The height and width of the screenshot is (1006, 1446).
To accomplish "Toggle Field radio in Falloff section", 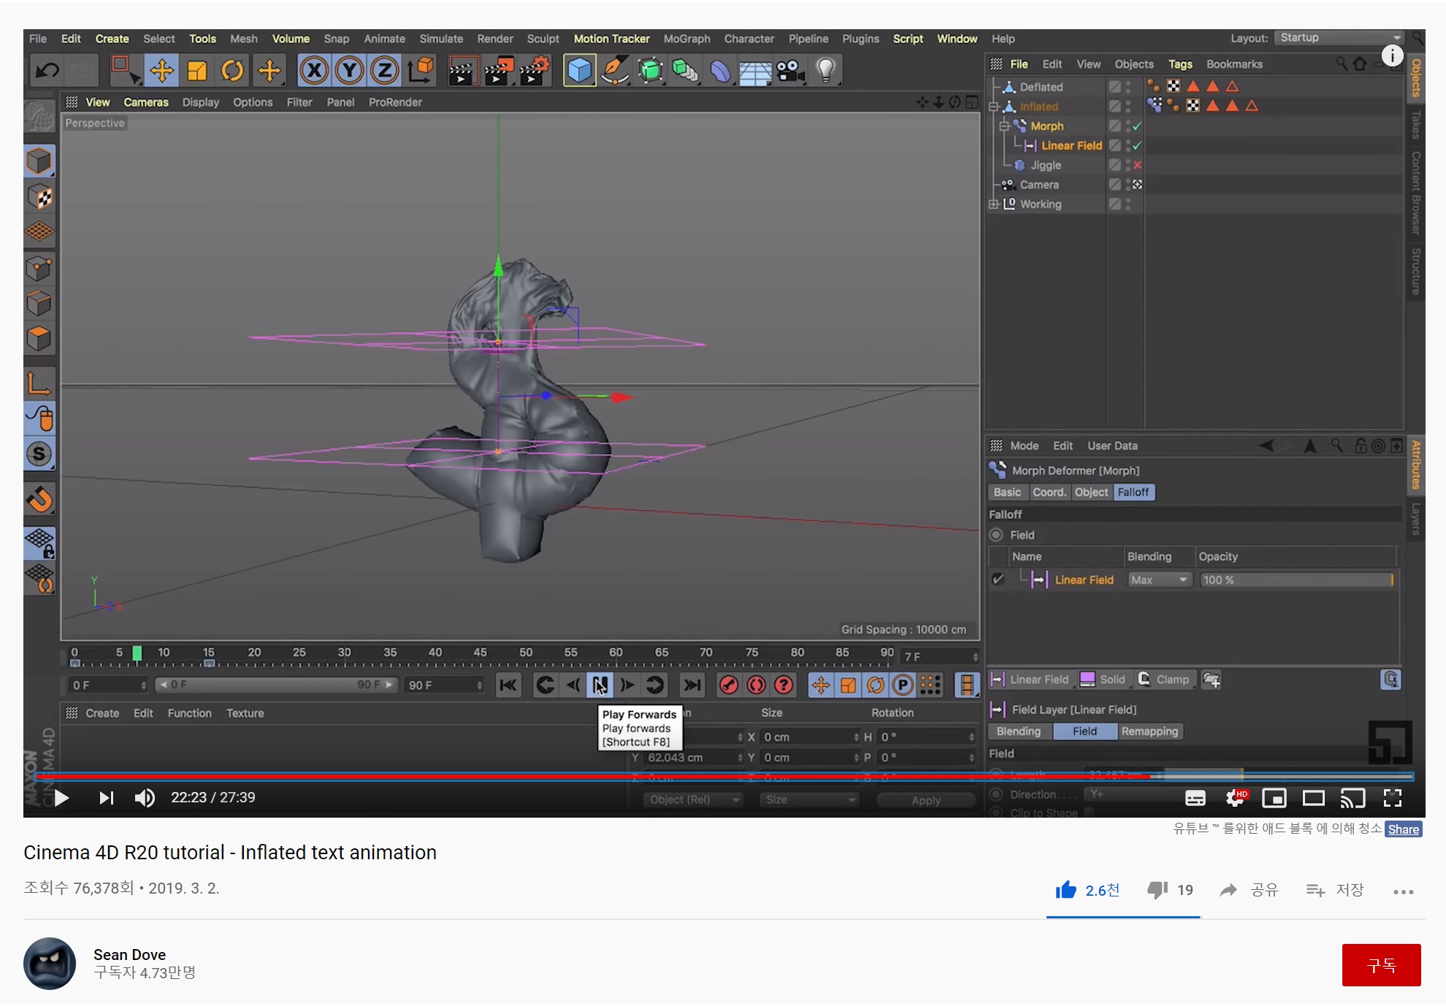I will click(997, 535).
